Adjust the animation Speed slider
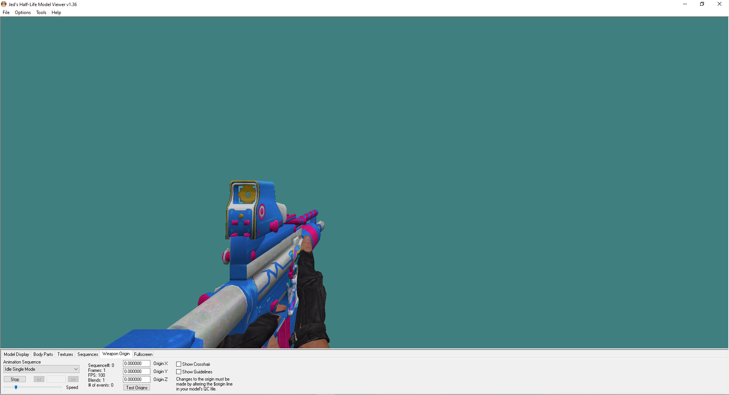The height and width of the screenshot is (395, 729). point(16,387)
